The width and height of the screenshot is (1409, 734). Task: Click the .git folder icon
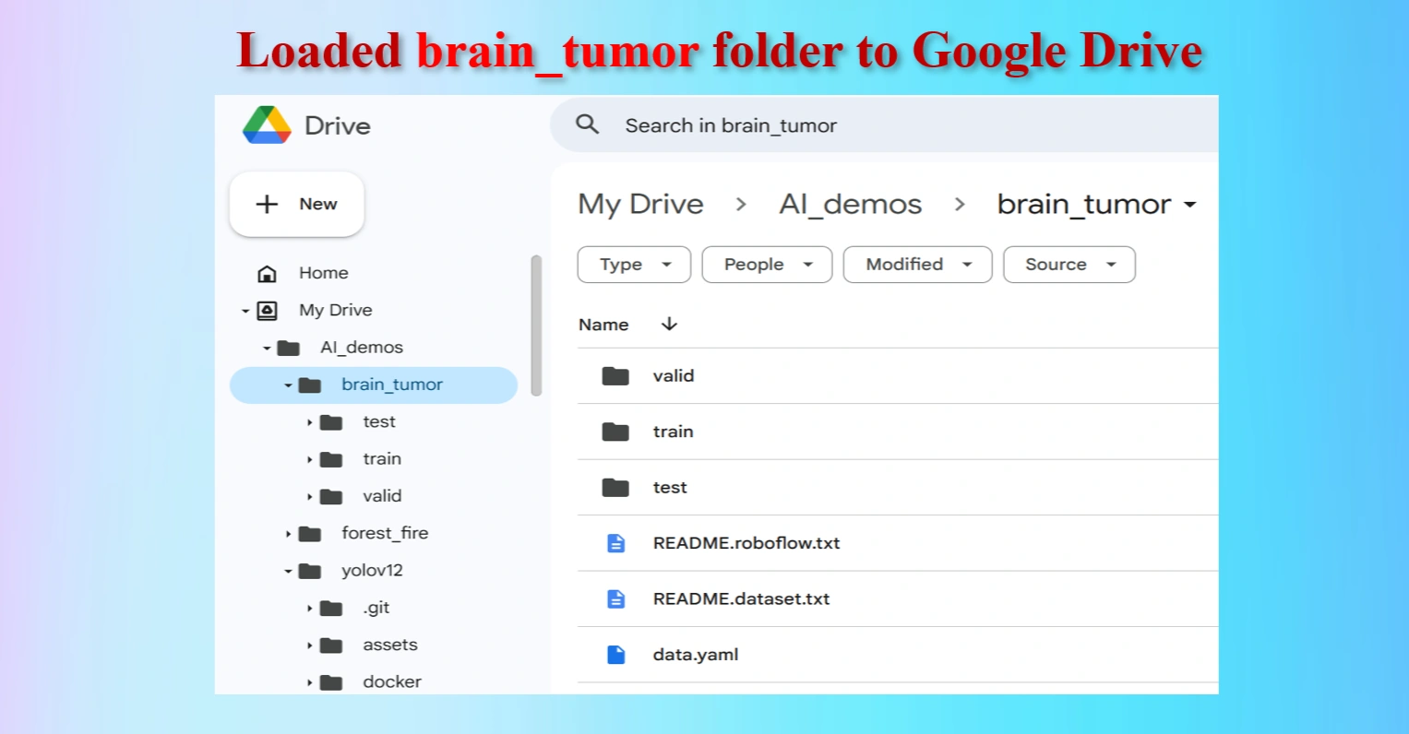tap(331, 608)
